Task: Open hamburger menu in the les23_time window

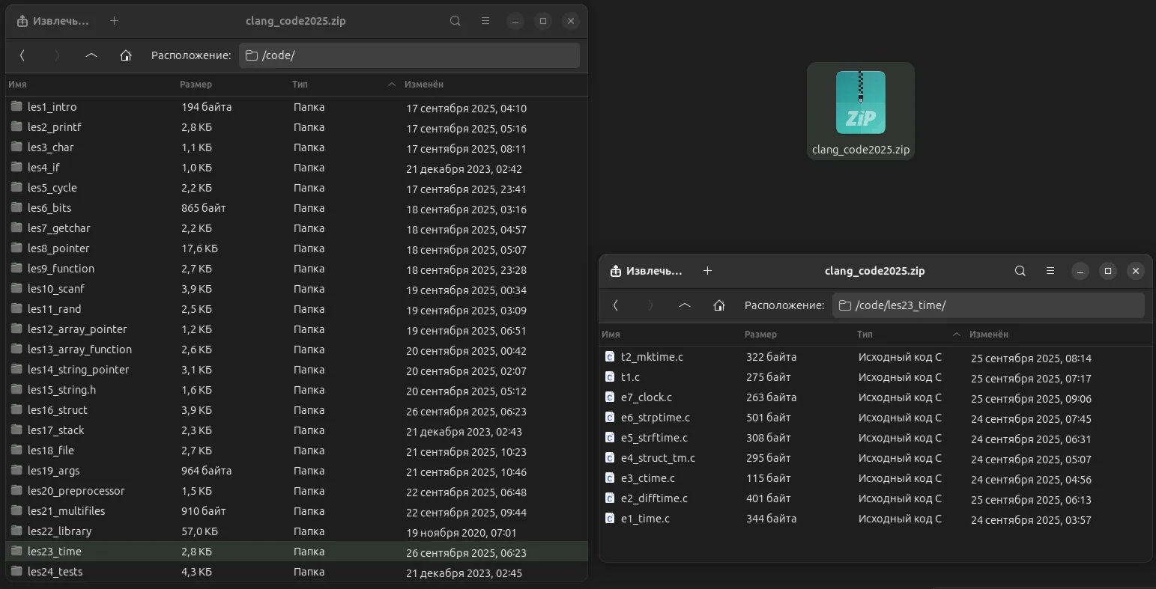Action: pos(1050,271)
